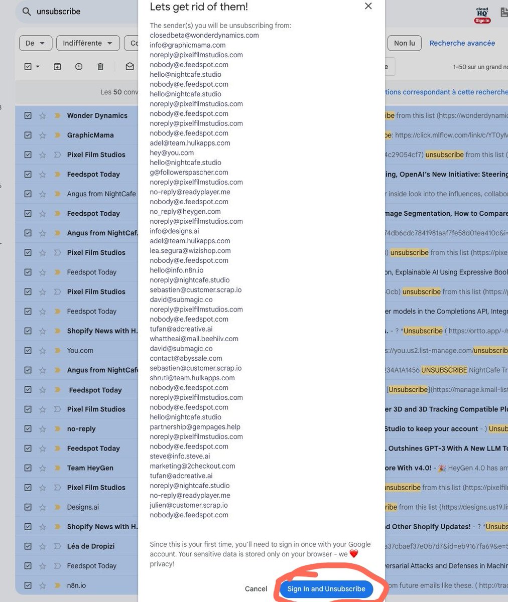
Task: Click sender contact@abyssale.com in dialog list
Action: pyautogui.click(x=186, y=358)
